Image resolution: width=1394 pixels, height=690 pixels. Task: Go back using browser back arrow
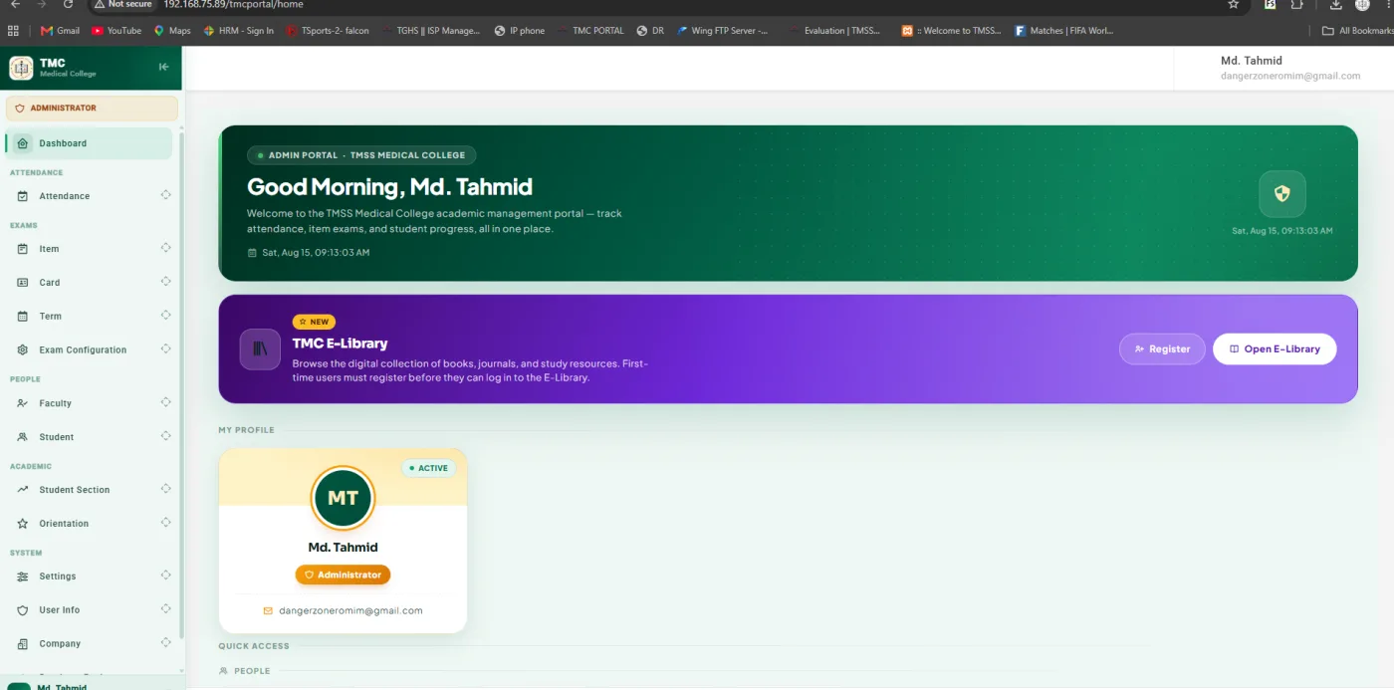[15, 5]
